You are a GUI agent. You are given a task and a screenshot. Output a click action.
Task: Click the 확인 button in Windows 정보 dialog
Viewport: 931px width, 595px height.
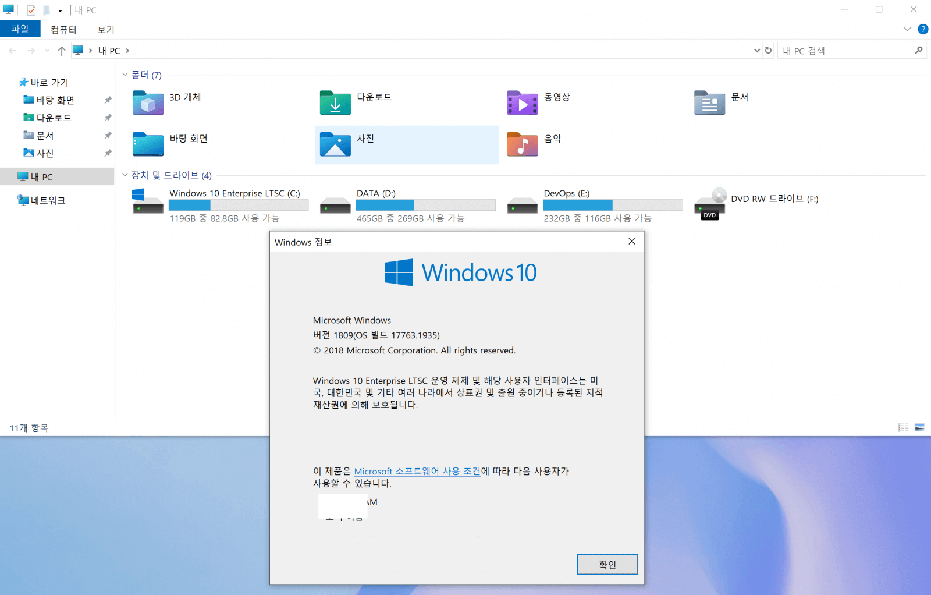pyautogui.click(x=607, y=564)
